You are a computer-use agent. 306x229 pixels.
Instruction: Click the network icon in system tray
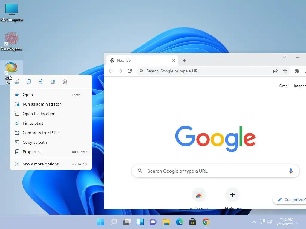coord(262,222)
